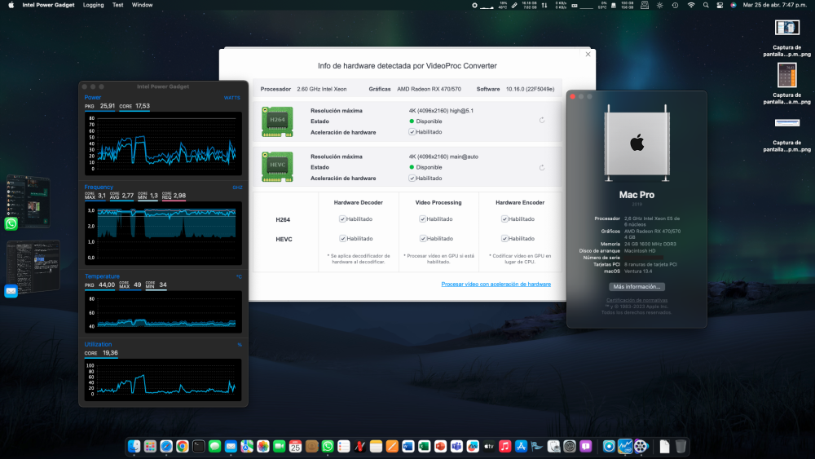Refresh the HEVC codec status
This screenshot has height=459, width=815.
pyautogui.click(x=542, y=167)
